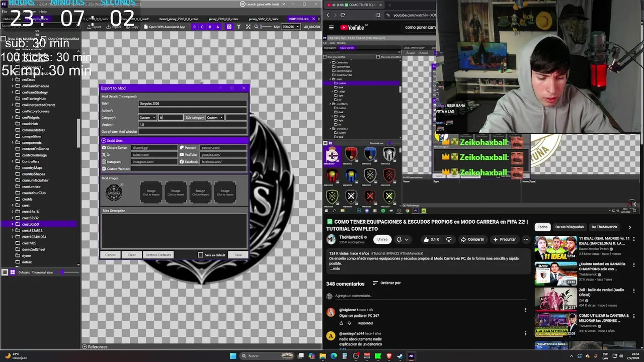This screenshot has width=644, height=362.
Task: Click the first empty Image import slot
Action: click(151, 192)
